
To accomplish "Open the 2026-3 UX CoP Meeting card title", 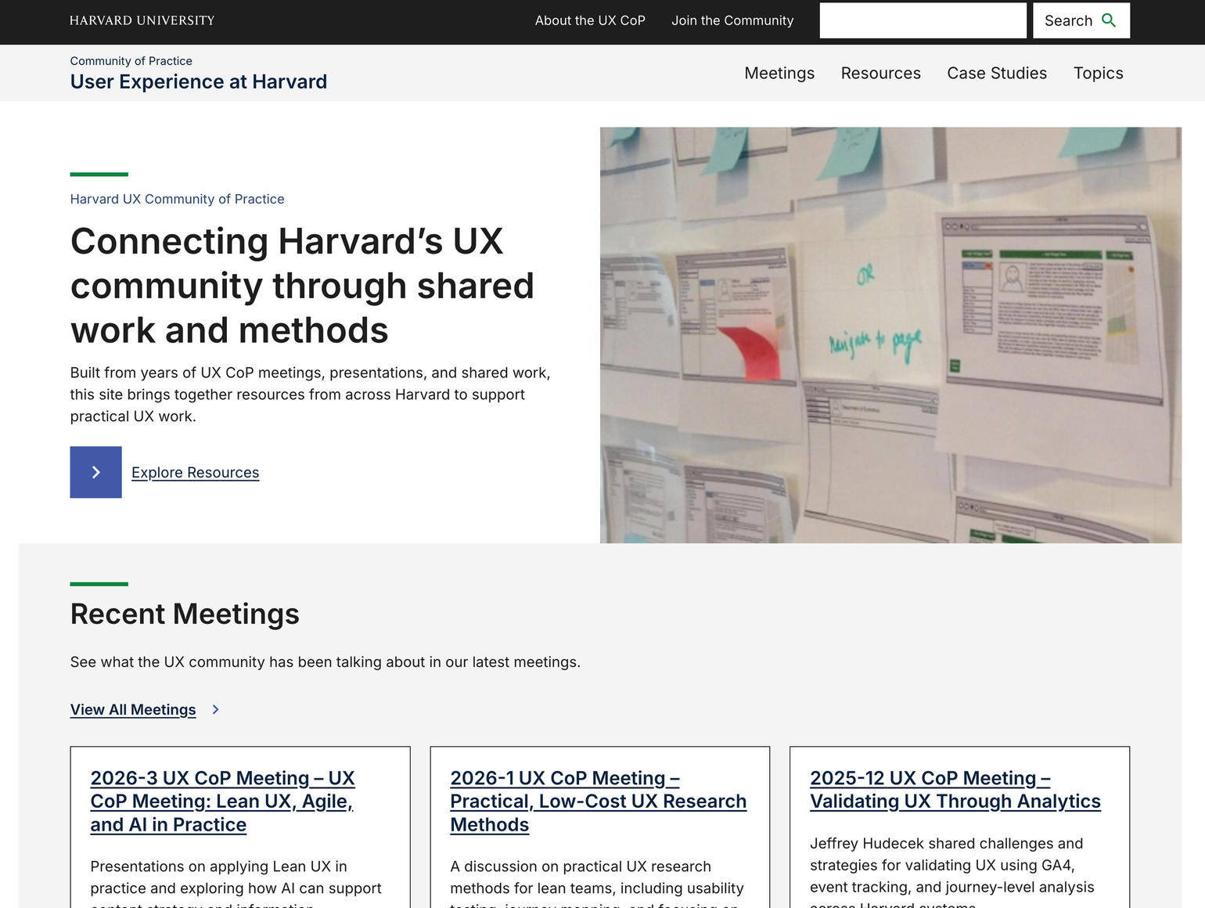I will coord(223,801).
